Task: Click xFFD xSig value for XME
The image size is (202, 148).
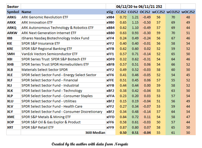Action: [x=111, y=117]
